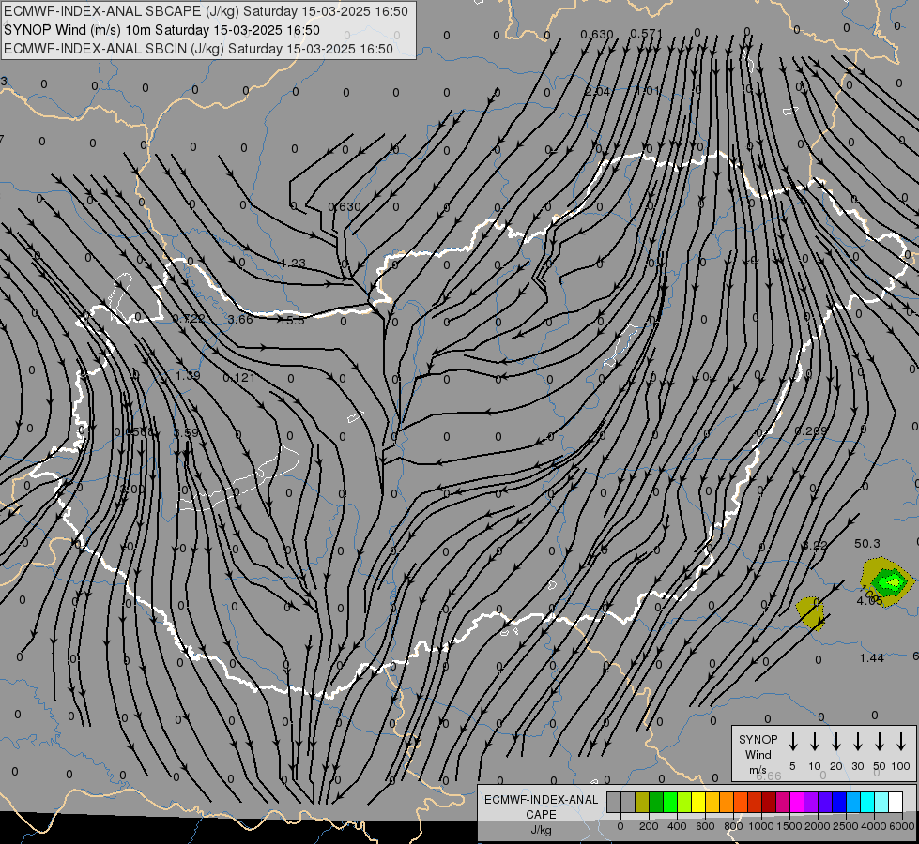
Task: Click the 6000 tick label in CAPE scale
Action: pos(902,826)
